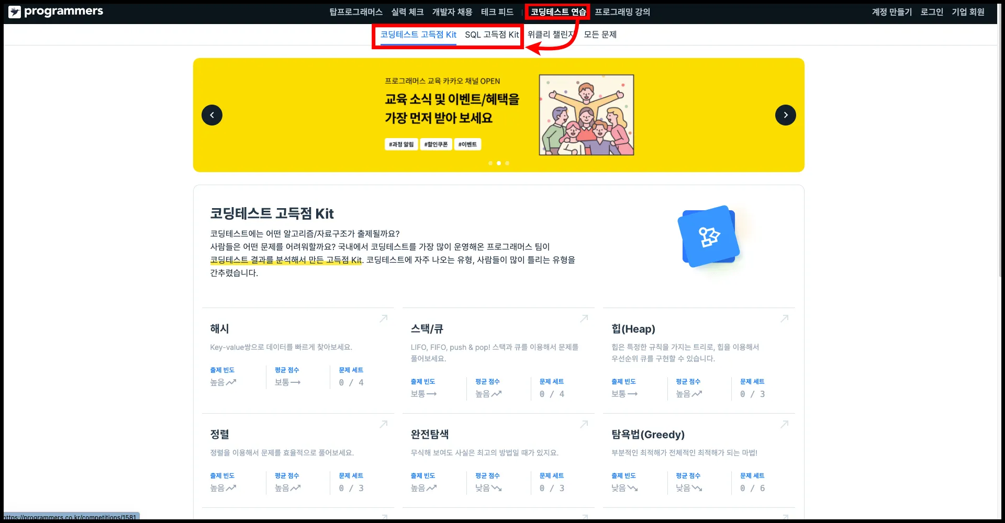Switch to 모든 문제 tab
The height and width of the screenshot is (523, 1005).
pyautogui.click(x=600, y=35)
